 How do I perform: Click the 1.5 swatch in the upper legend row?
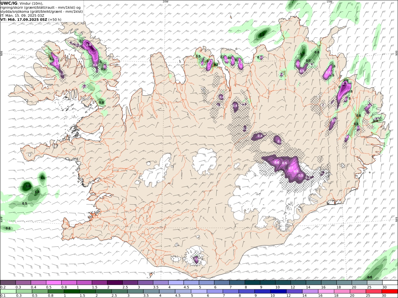coord(99,282)
